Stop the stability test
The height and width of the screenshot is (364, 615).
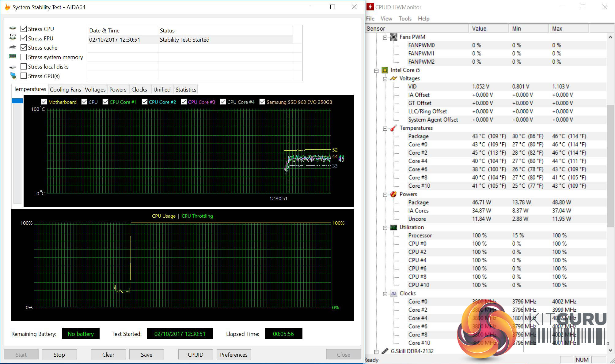click(x=59, y=355)
